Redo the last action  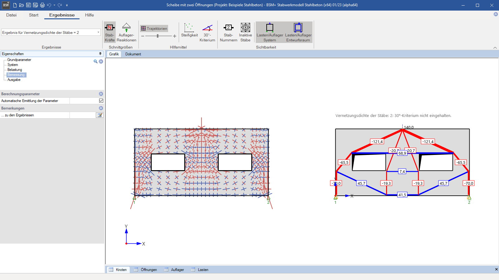pyautogui.click(x=60, y=5)
